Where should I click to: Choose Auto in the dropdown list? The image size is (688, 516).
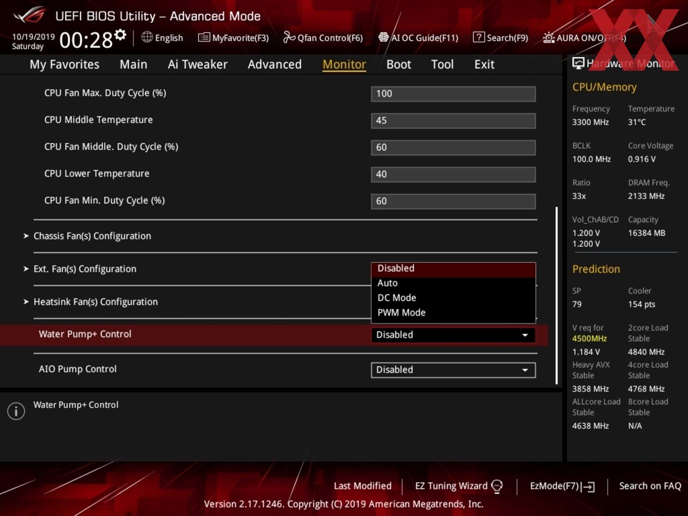pos(453,283)
